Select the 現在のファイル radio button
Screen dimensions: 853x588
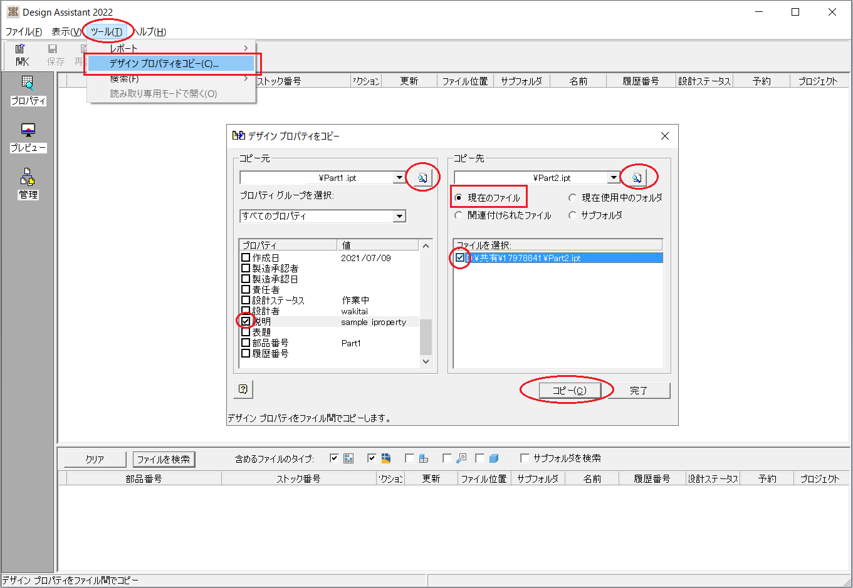[458, 198]
